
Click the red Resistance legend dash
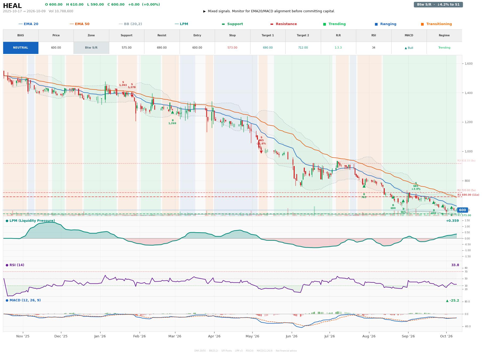[272, 24]
